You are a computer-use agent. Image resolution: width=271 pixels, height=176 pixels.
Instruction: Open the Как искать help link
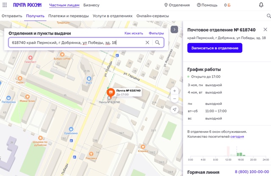coord(133,33)
